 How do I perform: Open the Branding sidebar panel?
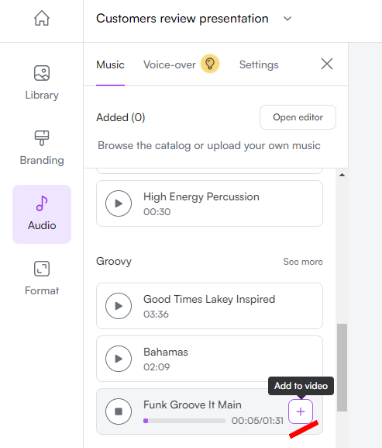[x=42, y=148]
